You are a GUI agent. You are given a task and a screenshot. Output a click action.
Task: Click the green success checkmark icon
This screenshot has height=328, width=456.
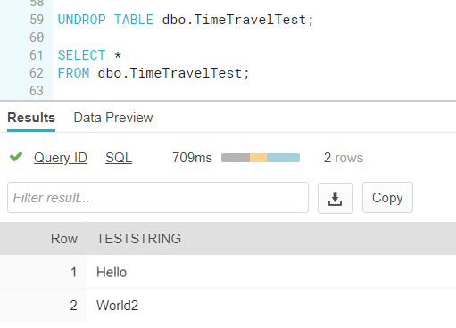tap(16, 157)
